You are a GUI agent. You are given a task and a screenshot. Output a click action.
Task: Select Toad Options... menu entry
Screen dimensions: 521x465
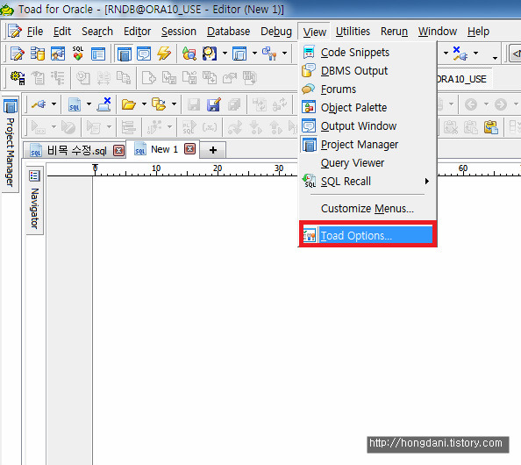(x=368, y=235)
